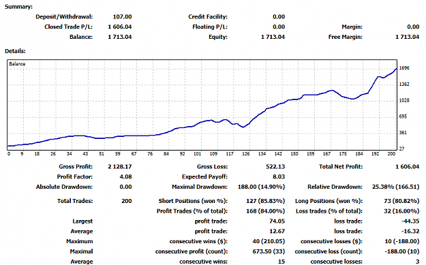Select the Credit Facility value

pos(279,17)
